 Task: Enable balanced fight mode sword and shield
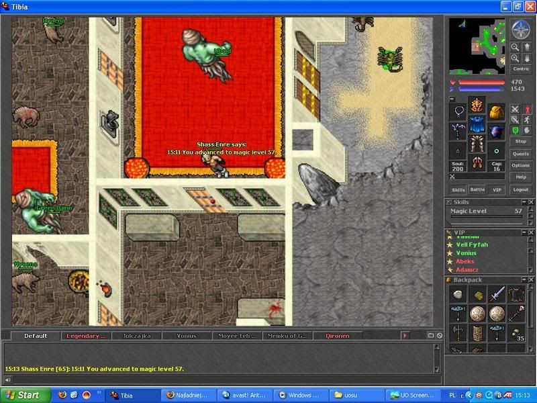[x=515, y=120]
